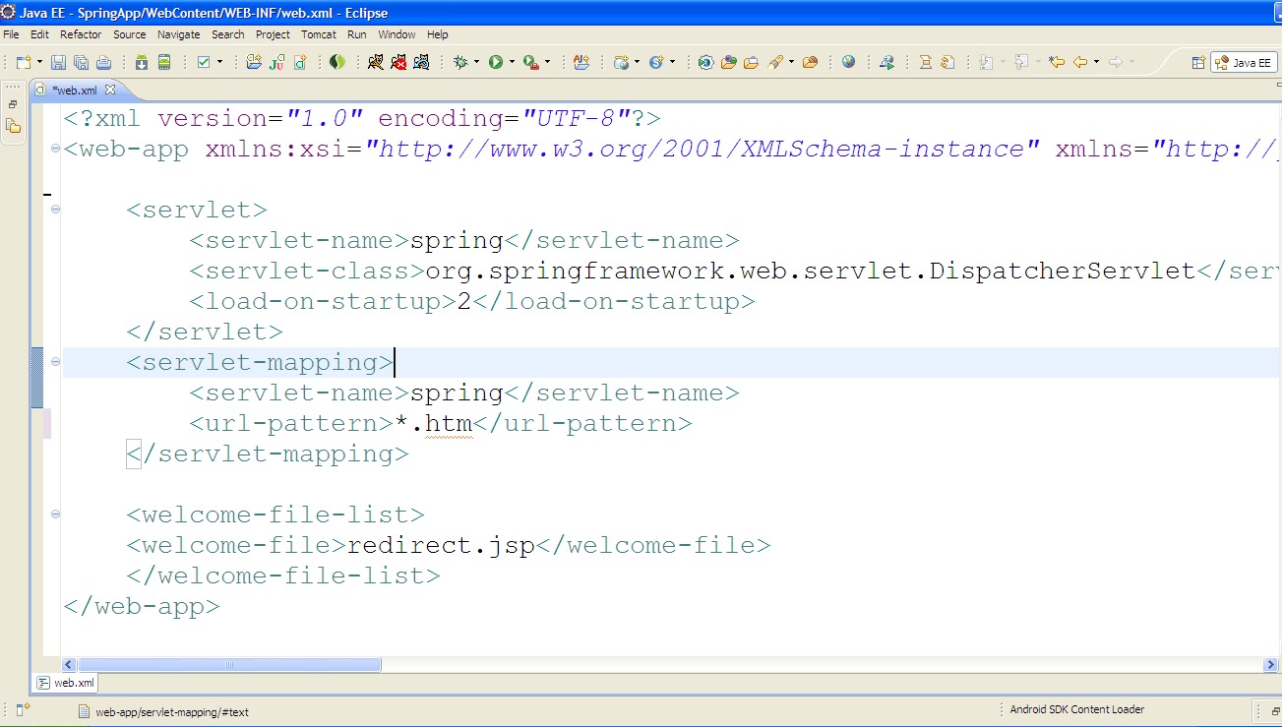The image size is (1283, 727).
Task: Restart the Tomcat server
Action: (421, 61)
